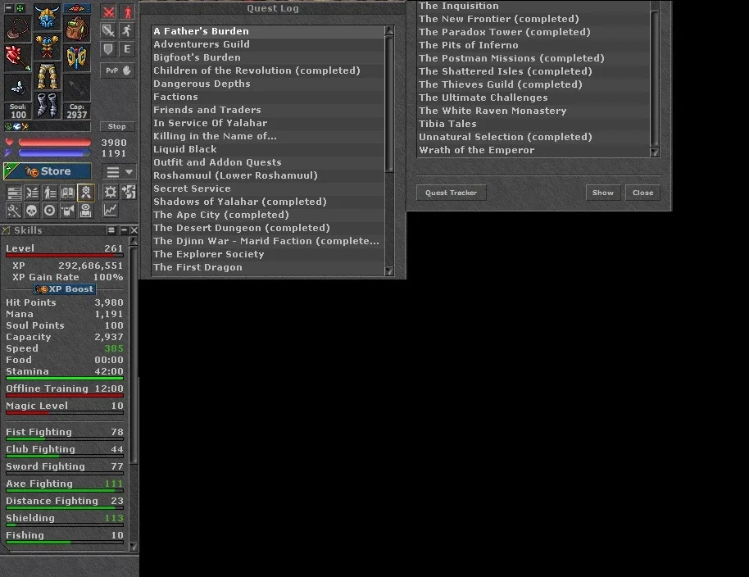Select Wrath of the Emperor quest
The height and width of the screenshot is (577, 749).
[x=533, y=150]
